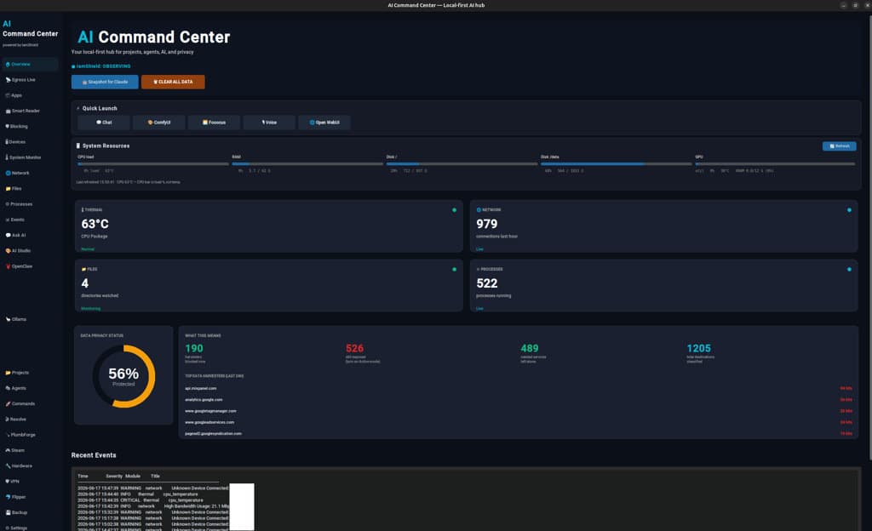Click the Disk / usage bar
This screenshot has height=531, width=872.
point(462,164)
